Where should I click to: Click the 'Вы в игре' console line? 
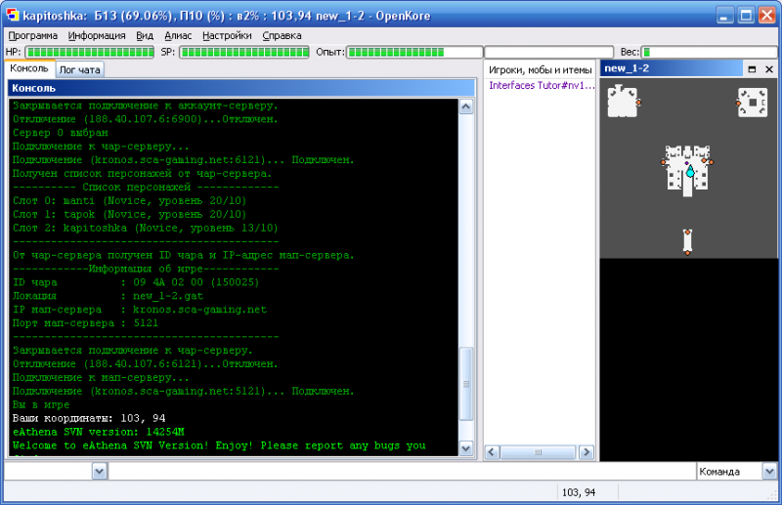(x=41, y=404)
